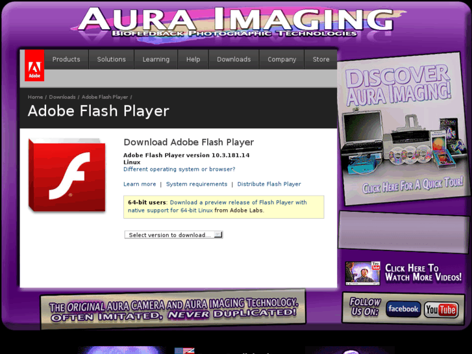Click the Aura Imaging header logo

pos(236,22)
